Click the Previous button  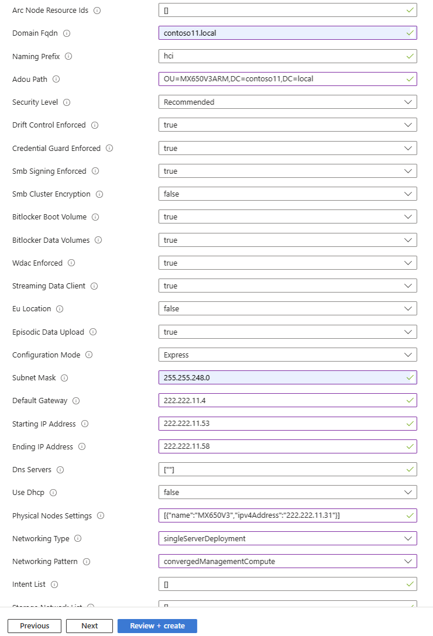tap(34, 626)
